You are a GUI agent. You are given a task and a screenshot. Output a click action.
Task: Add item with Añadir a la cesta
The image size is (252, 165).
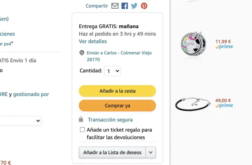click(117, 91)
